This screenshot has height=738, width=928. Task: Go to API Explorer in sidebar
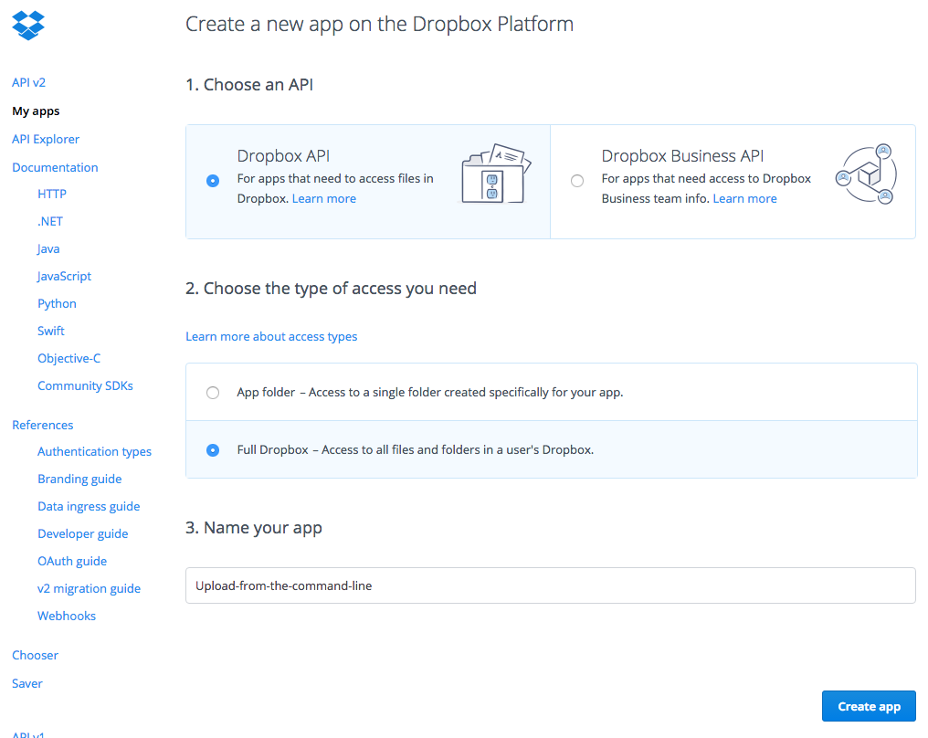pyautogui.click(x=46, y=140)
